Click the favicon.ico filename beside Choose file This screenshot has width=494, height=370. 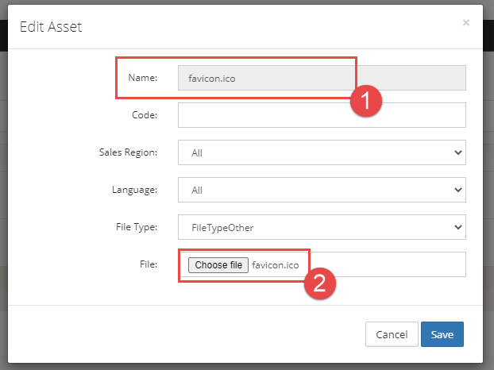tap(276, 265)
